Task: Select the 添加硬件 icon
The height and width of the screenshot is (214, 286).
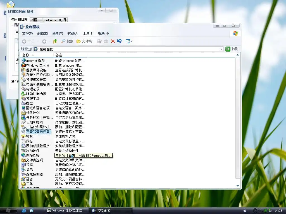Action: pos(23,150)
